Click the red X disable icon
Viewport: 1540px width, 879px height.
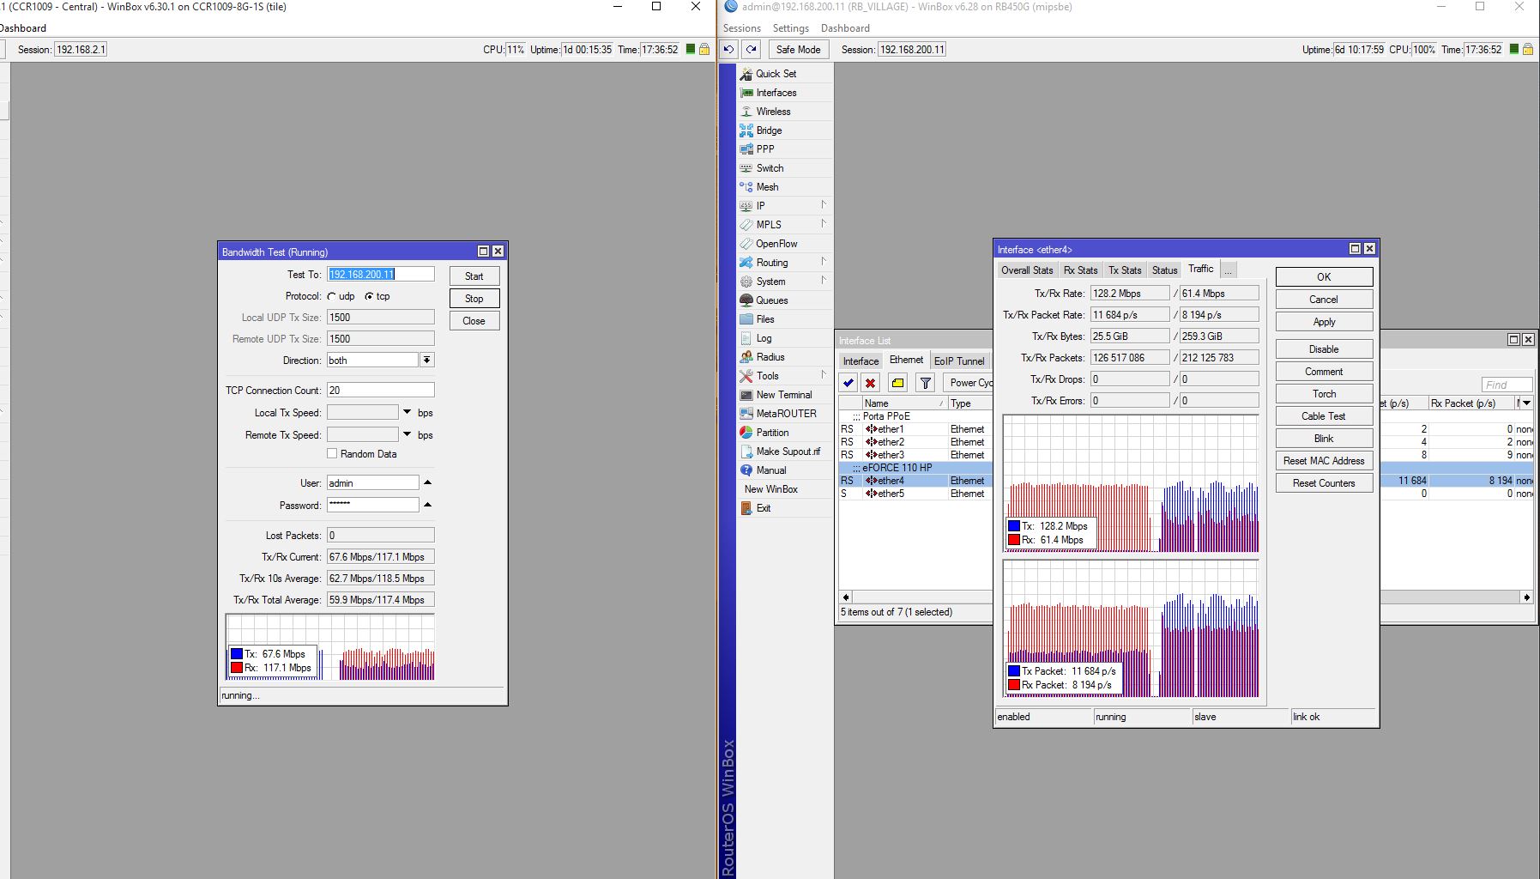click(x=870, y=383)
